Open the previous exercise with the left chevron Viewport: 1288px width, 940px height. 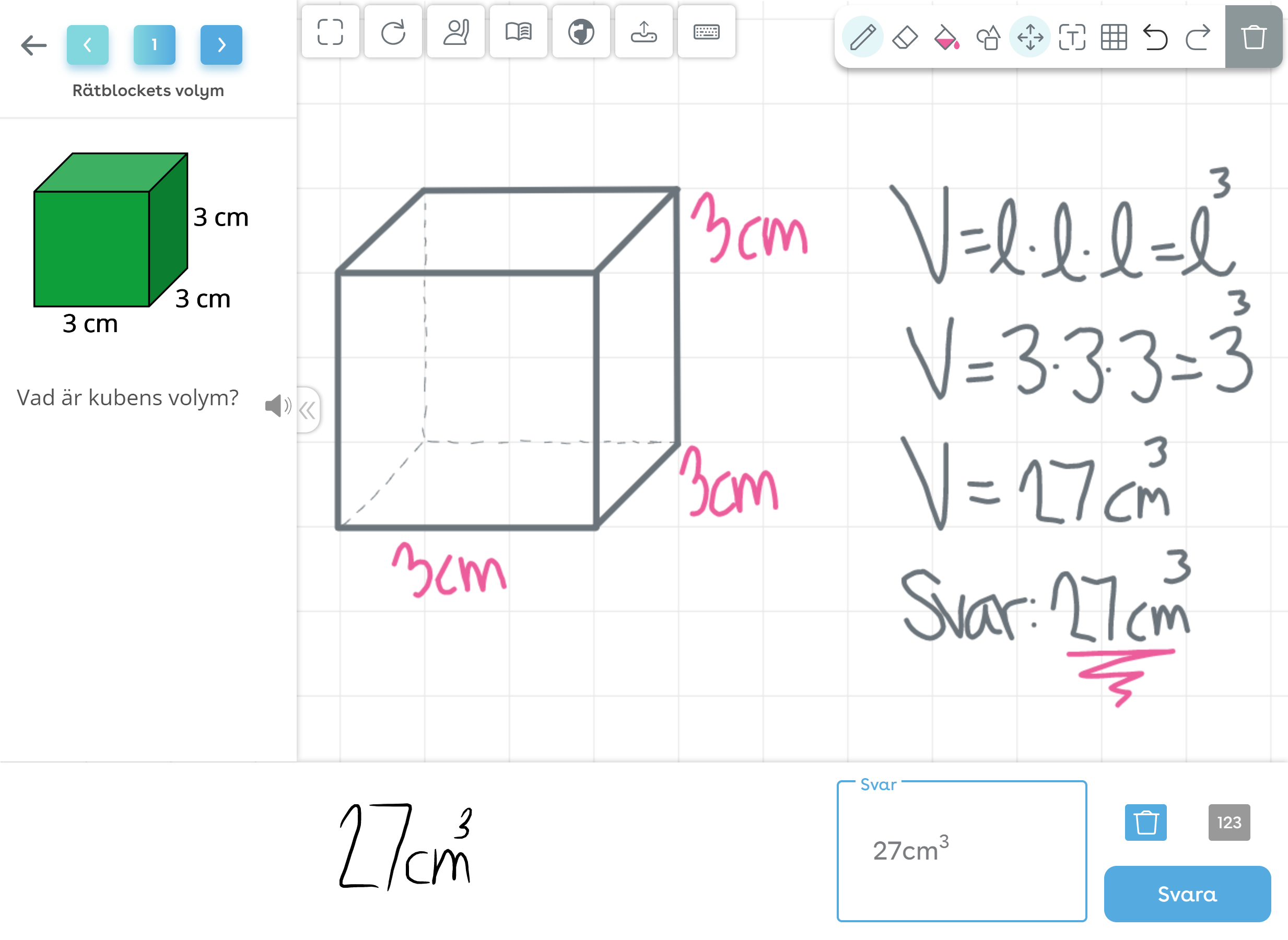[x=88, y=44]
